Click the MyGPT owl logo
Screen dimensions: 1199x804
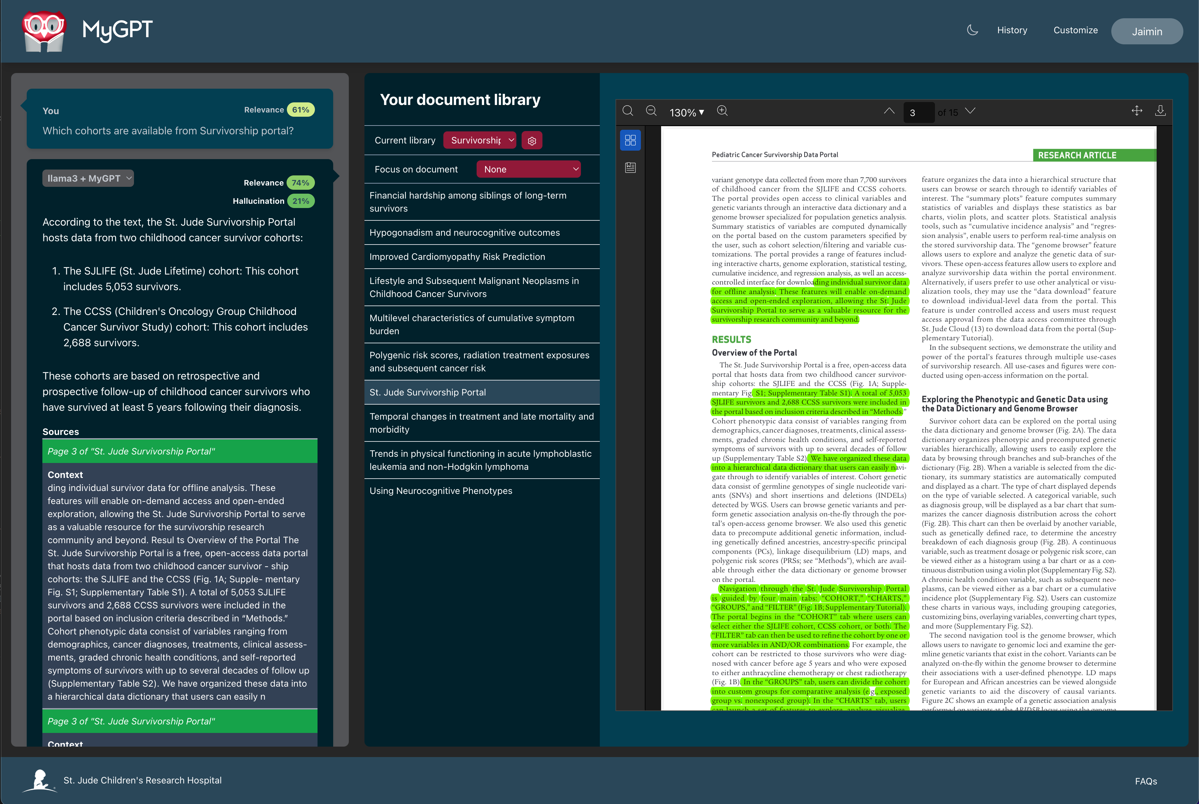(x=44, y=31)
